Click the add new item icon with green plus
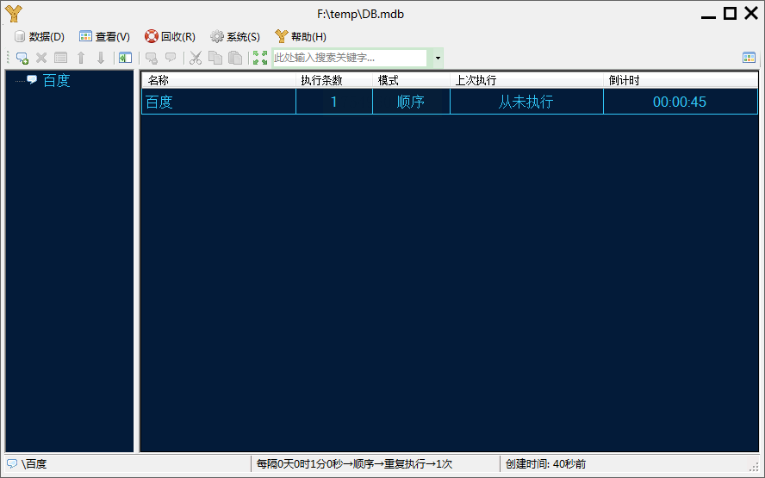The image size is (765, 478). point(22,58)
